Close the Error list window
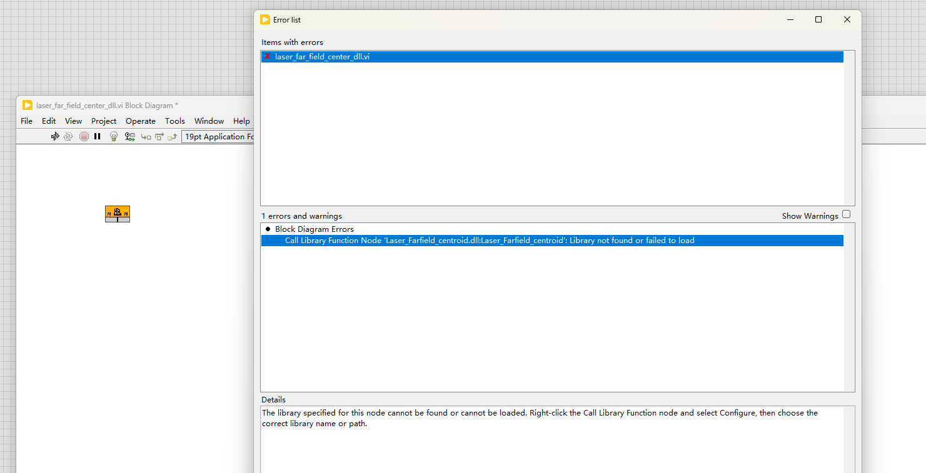 pyautogui.click(x=847, y=19)
